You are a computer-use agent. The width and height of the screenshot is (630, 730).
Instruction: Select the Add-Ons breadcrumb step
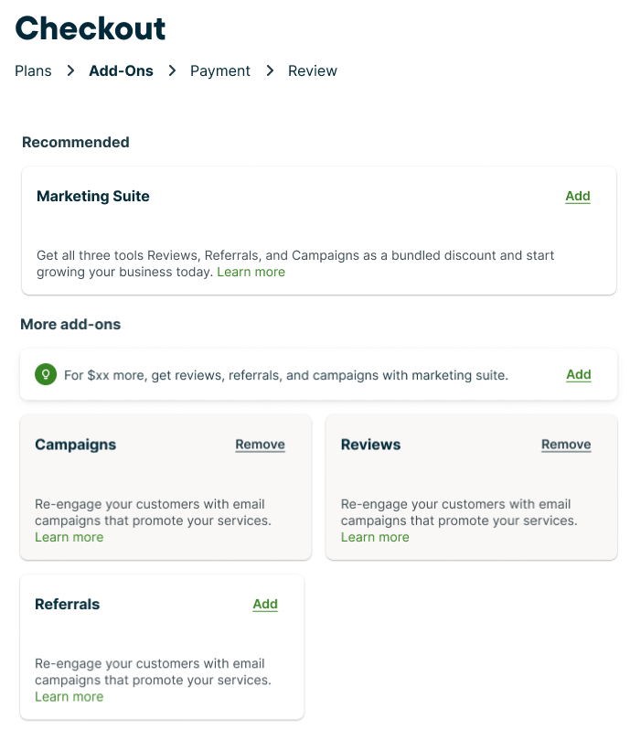tap(121, 70)
